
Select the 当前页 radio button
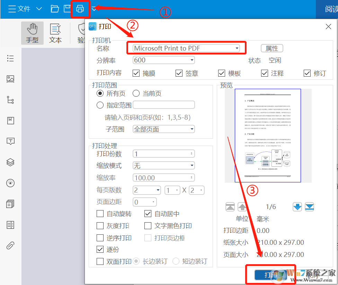(x=137, y=93)
